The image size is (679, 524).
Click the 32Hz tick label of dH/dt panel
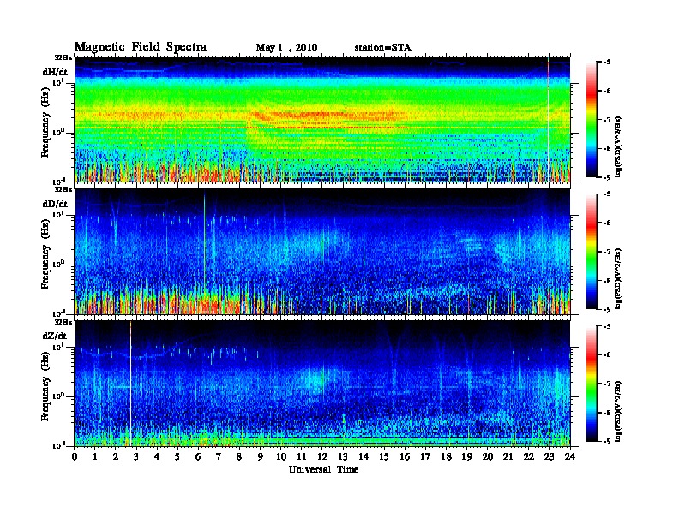[x=63, y=57]
